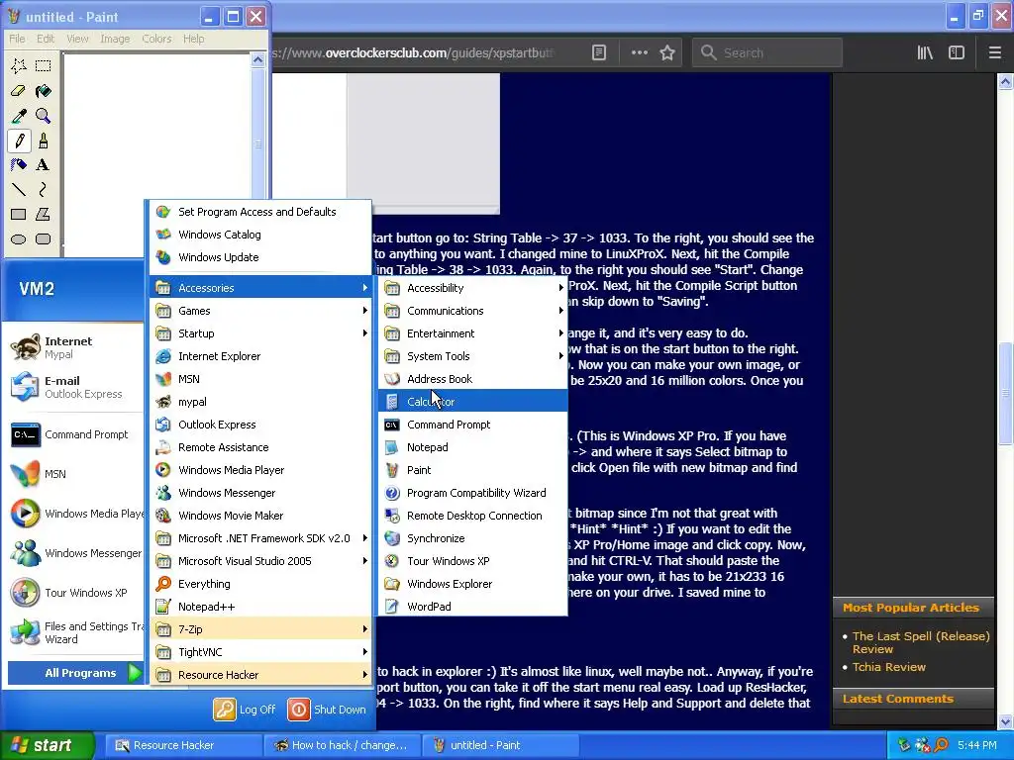Image resolution: width=1014 pixels, height=760 pixels.
Task: Select the Airbrush tool in Paint
Action: (x=19, y=165)
